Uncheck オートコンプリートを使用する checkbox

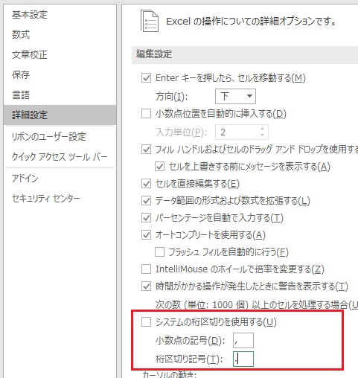point(146,235)
